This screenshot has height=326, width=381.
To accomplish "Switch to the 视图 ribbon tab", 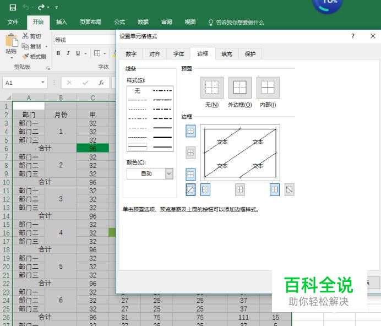I will pyautogui.click(x=190, y=23).
